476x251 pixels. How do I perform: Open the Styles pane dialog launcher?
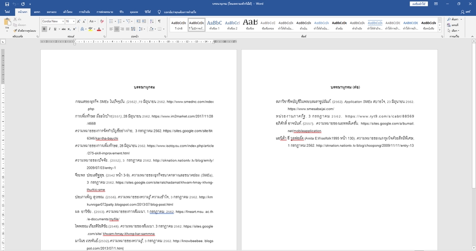(x=442, y=37)
